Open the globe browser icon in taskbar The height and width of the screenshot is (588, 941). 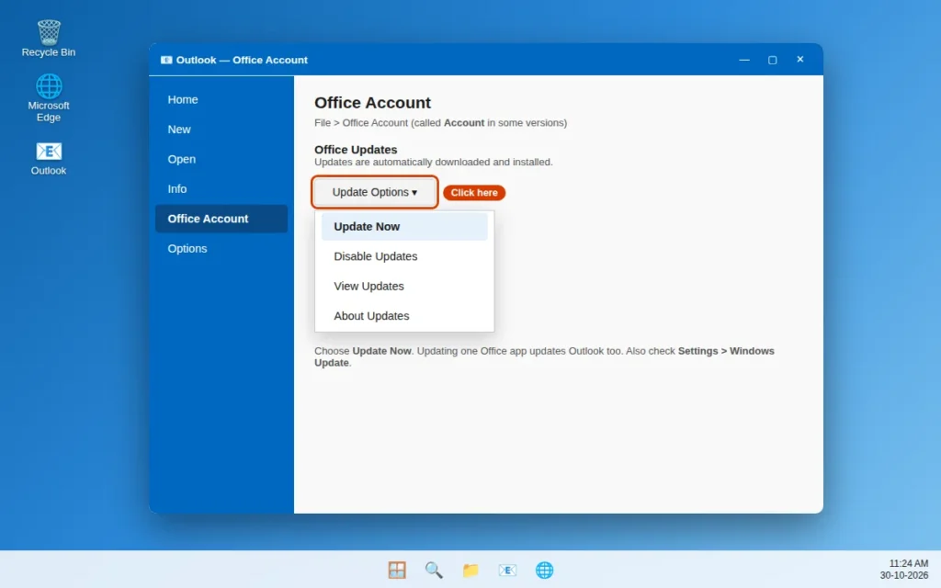(x=544, y=570)
